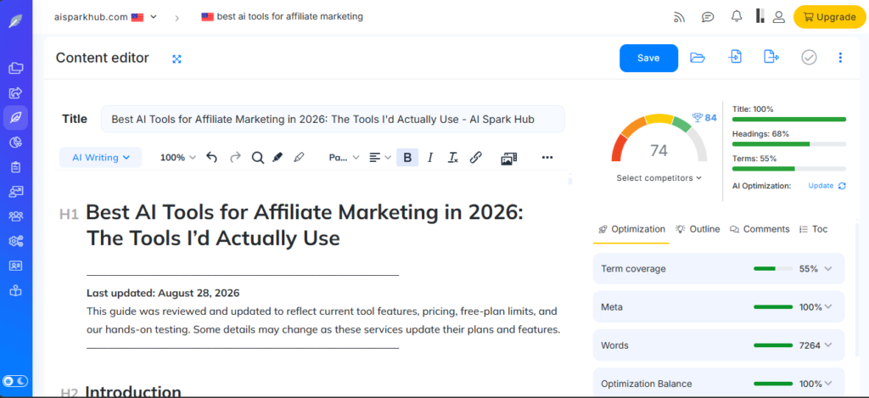
Task: Toggle the light/dark mode switch
Action: click(15, 381)
